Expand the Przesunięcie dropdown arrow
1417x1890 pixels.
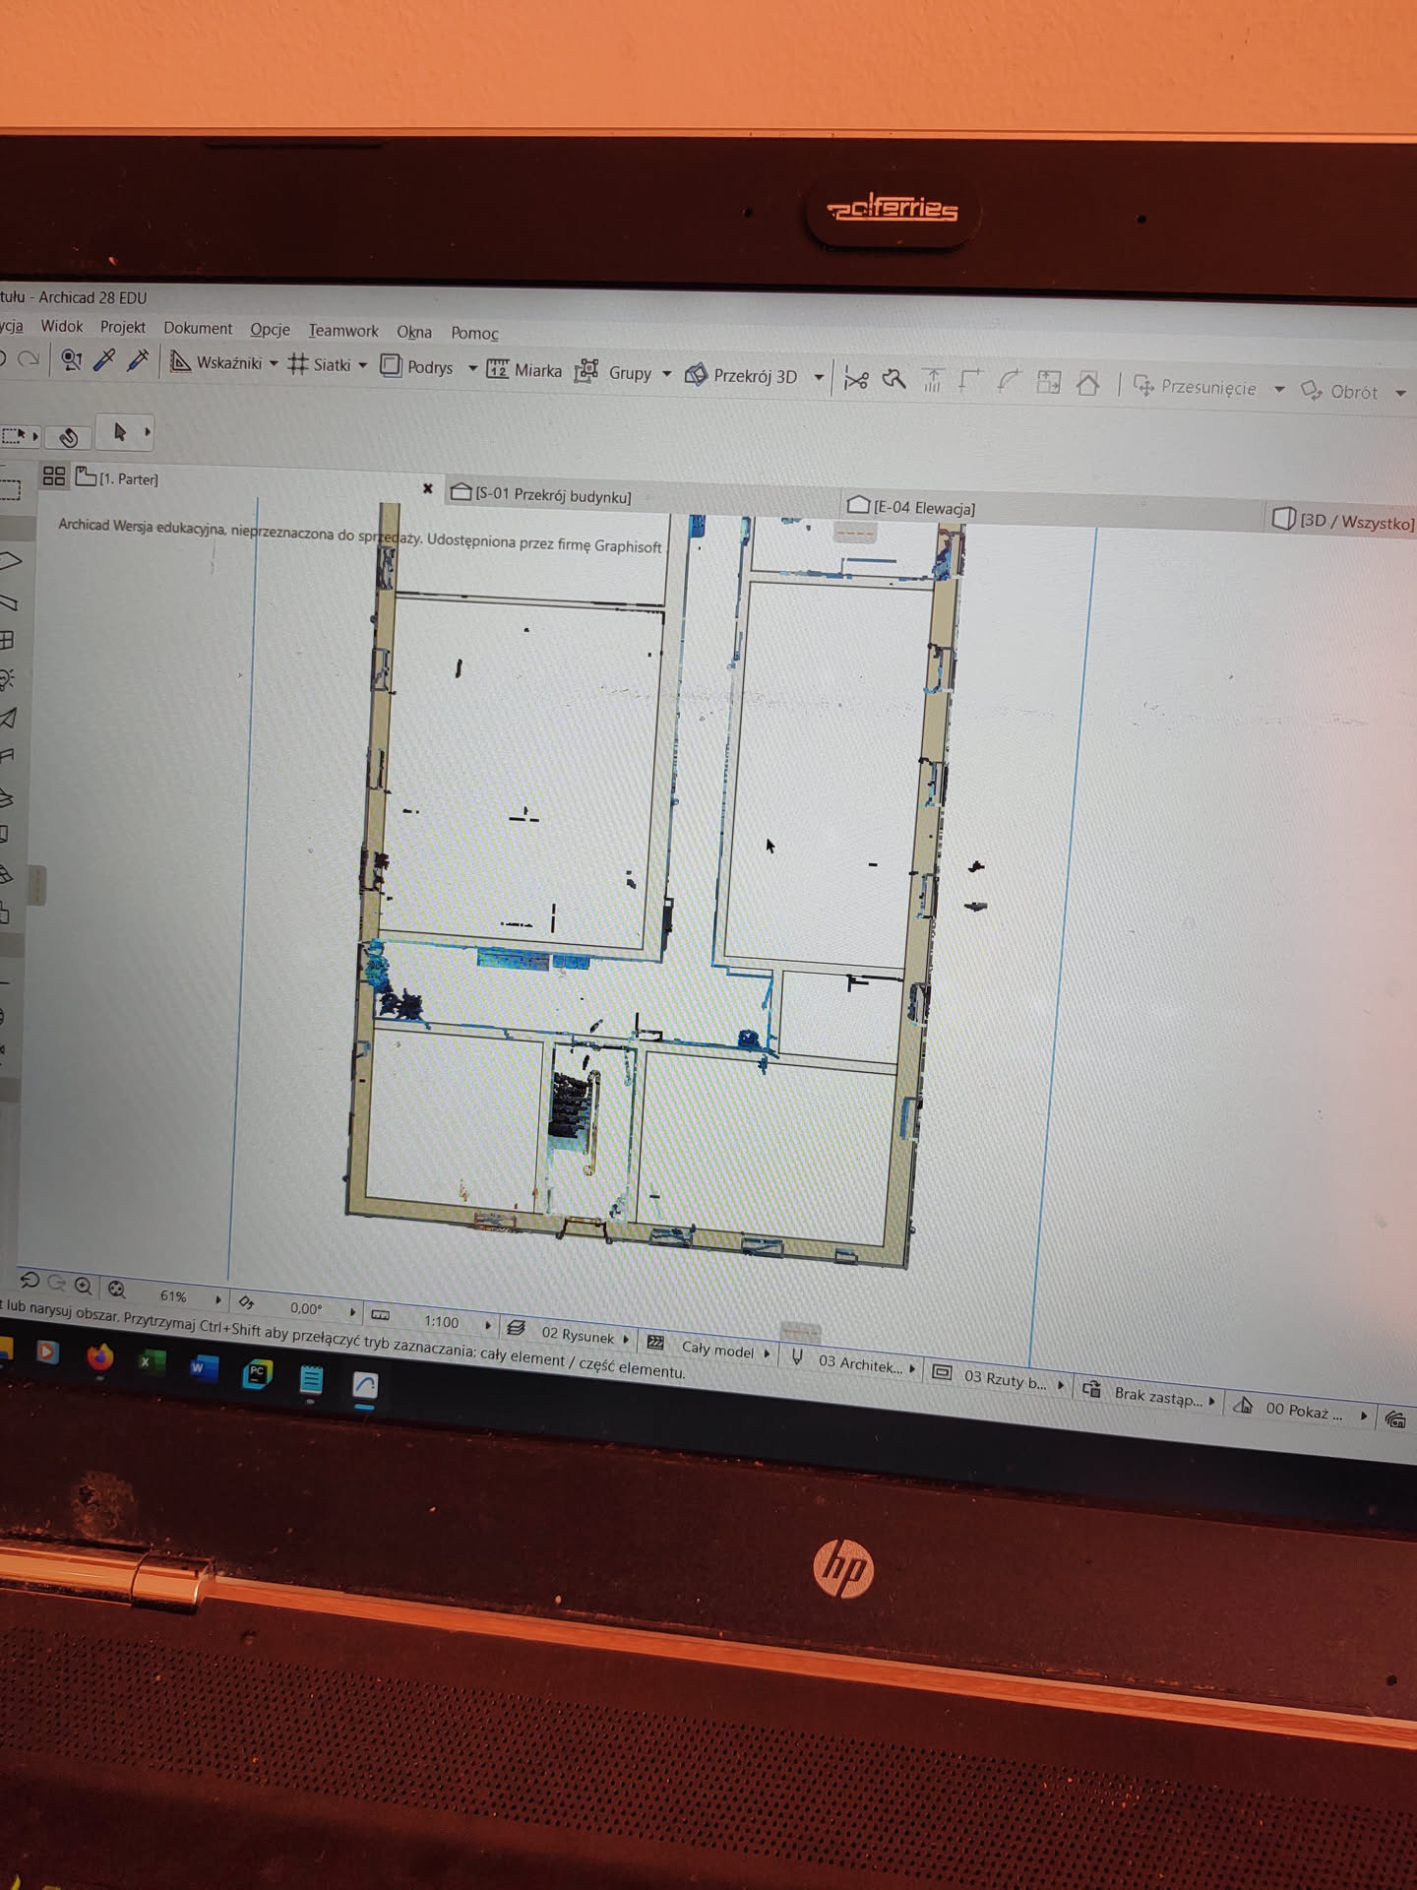point(1279,389)
